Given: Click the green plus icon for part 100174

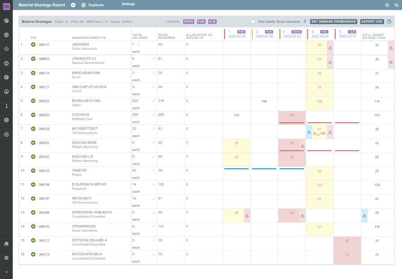Looking at the screenshot, I should click(33, 73).
